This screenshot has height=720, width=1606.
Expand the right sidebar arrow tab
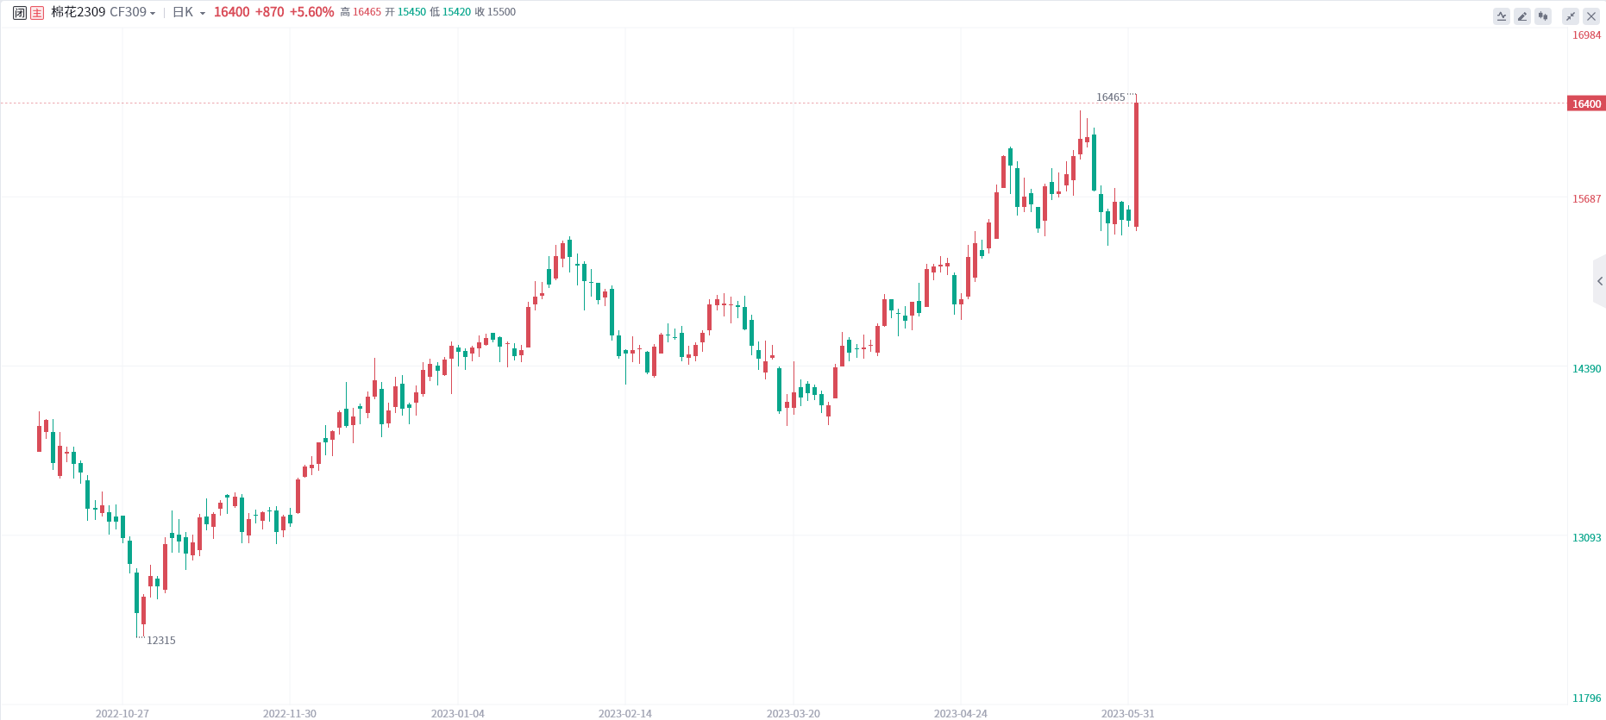tap(1600, 281)
